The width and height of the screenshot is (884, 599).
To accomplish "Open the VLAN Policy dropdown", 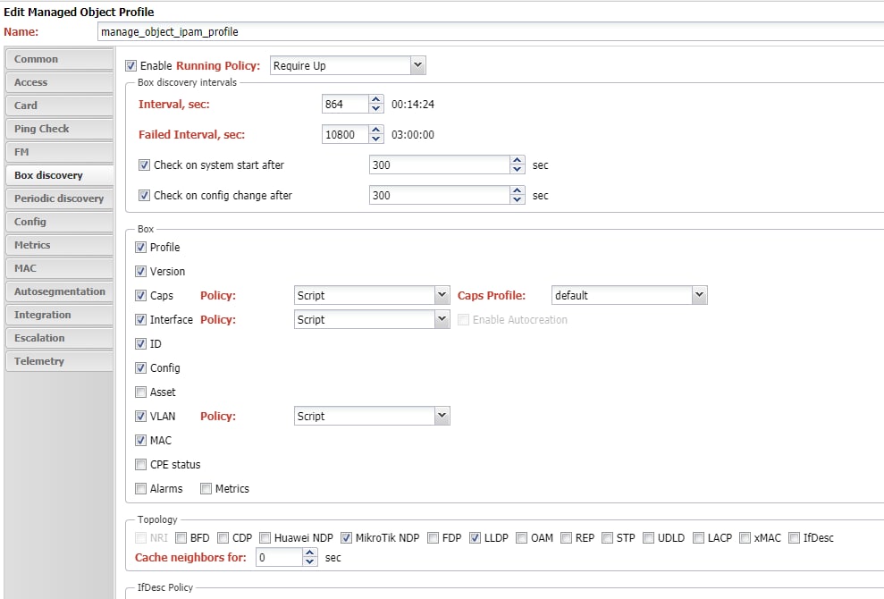I will (442, 416).
